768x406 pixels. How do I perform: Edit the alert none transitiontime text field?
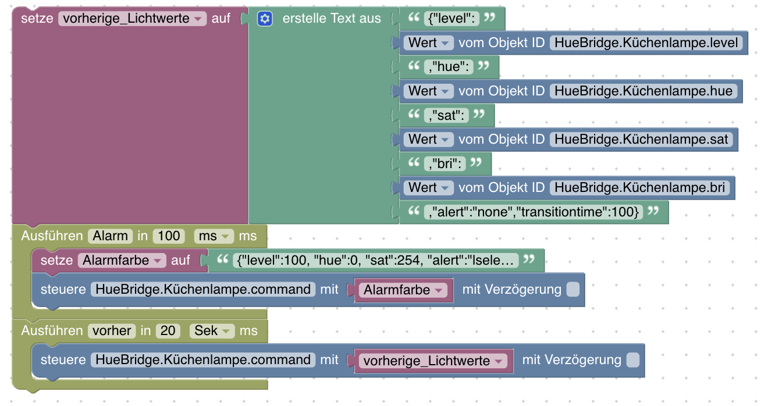534,212
